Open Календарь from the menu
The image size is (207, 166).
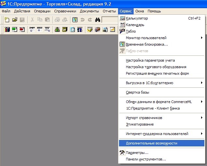162,25
